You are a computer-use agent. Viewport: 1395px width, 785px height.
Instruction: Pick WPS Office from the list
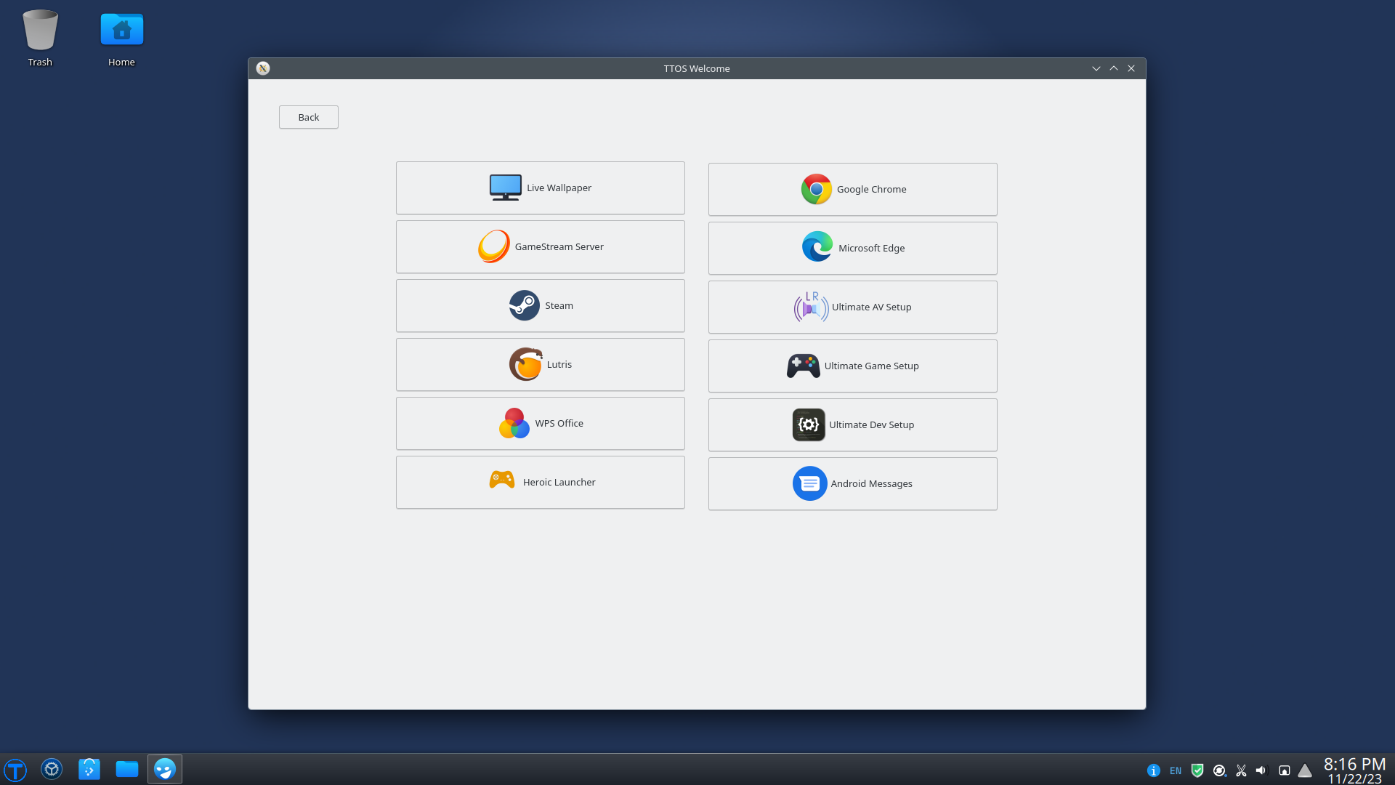(540, 423)
